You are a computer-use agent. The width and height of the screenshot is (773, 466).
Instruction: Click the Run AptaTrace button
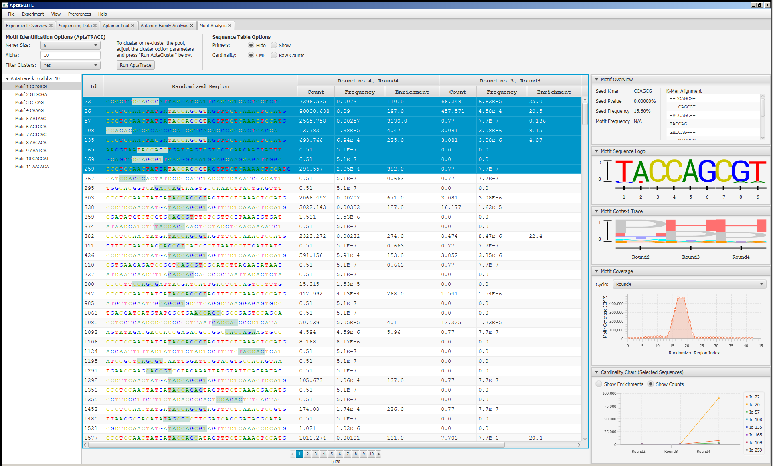click(x=136, y=65)
